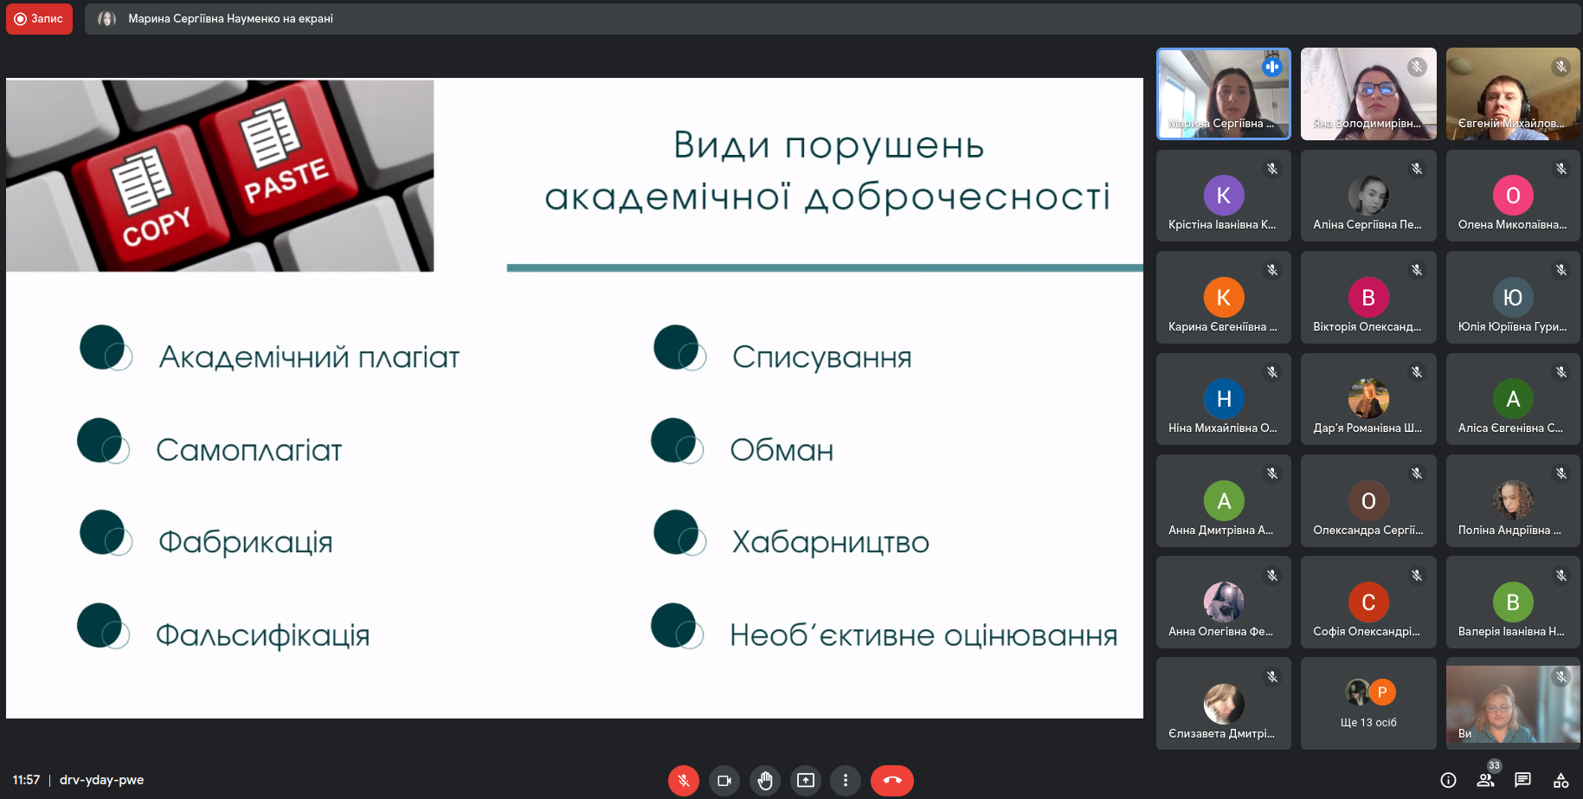Click the muted mic icon on Олена Миколаївна's tile

(1561, 169)
